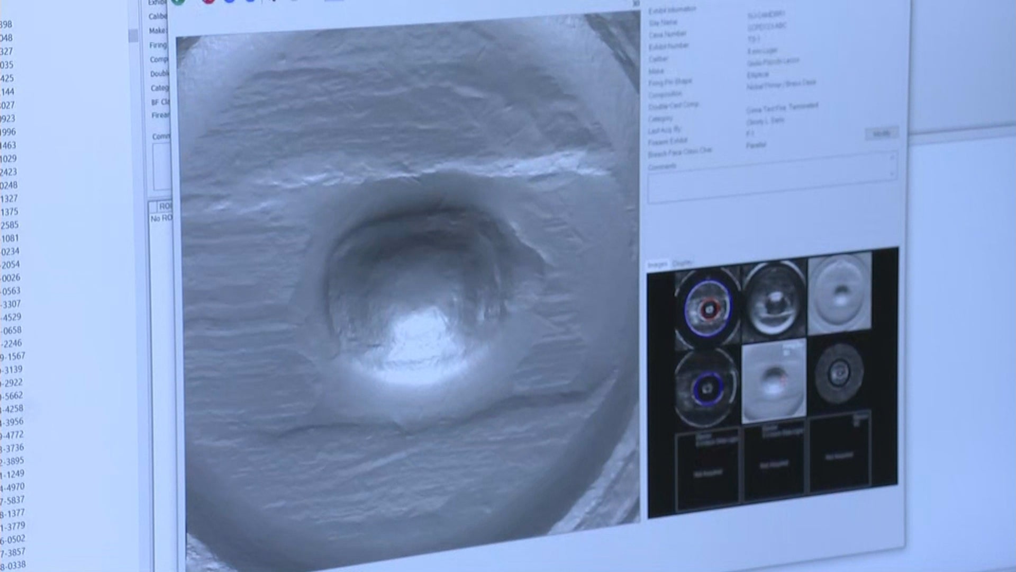
Task: Select list entry ending in -0658
Action: point(11,330)
